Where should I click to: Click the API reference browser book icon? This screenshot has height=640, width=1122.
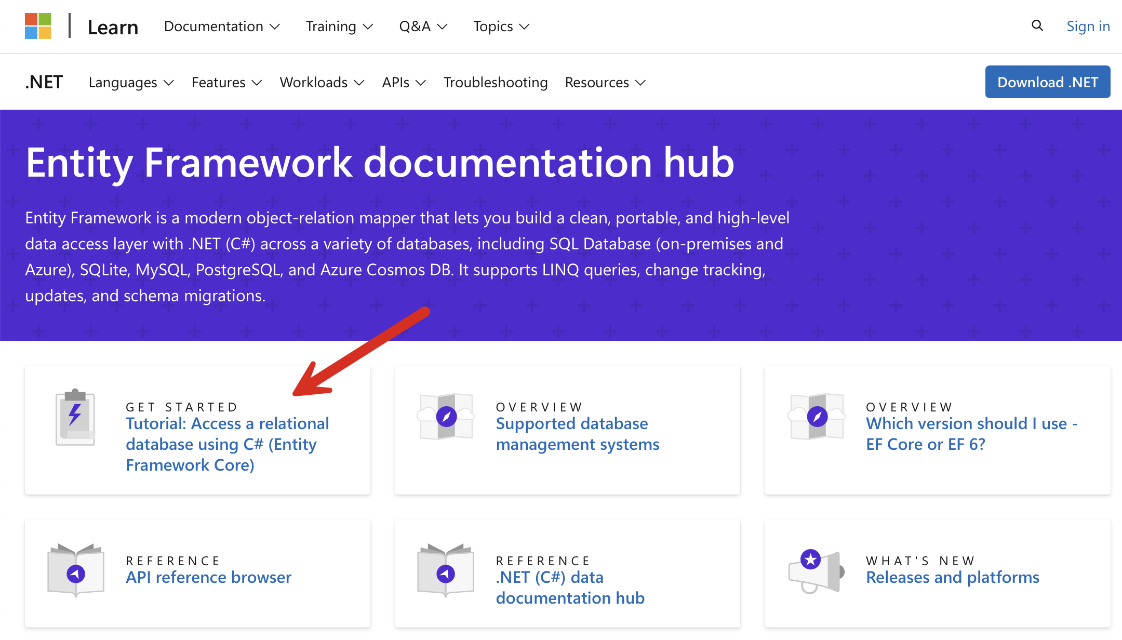(76, 570)
